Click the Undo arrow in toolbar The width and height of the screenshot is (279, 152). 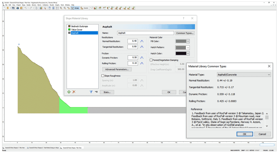pyautogui.click(x=25, y=8)
